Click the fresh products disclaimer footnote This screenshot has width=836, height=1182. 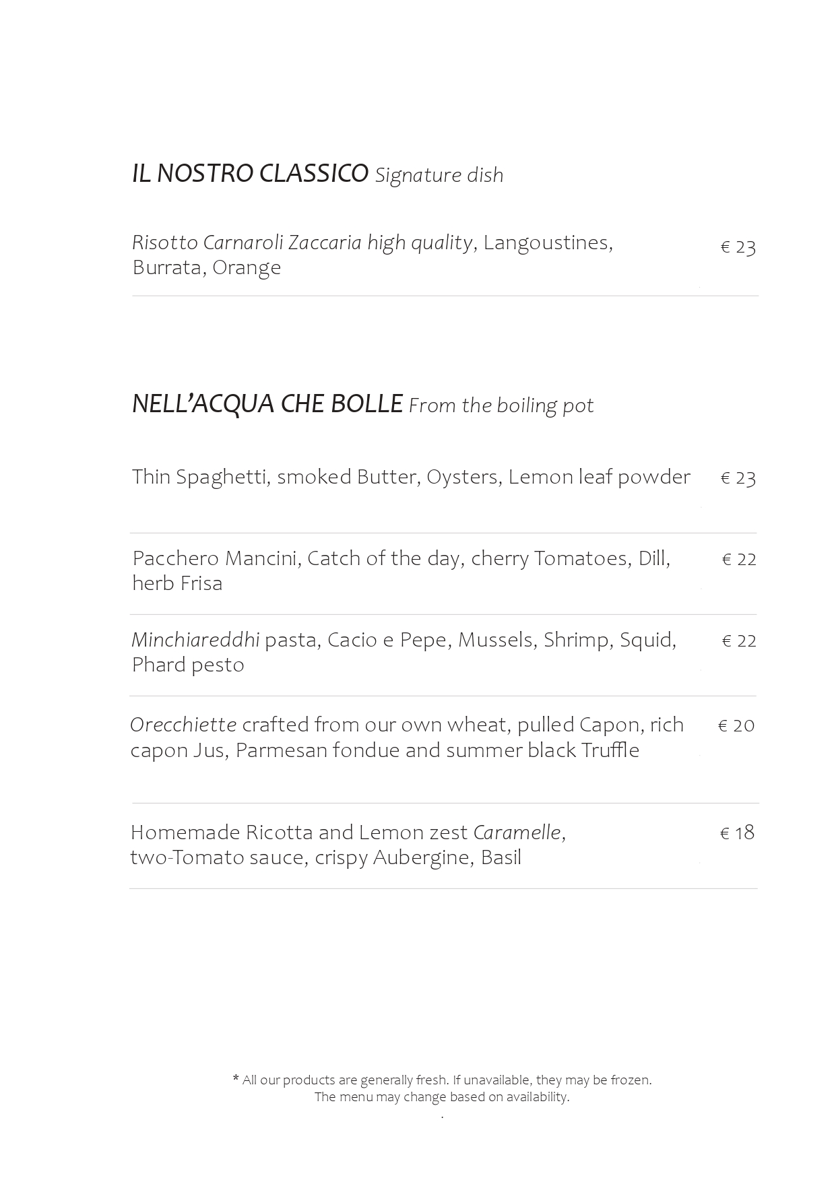442,1080
